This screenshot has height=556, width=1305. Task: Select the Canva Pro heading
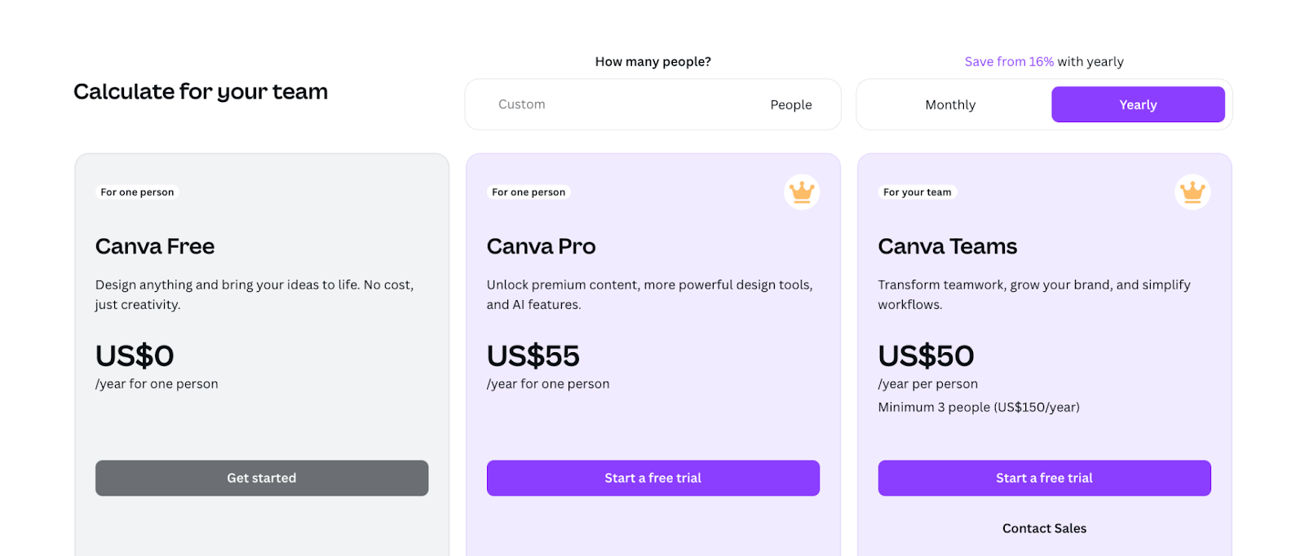click(541, 245)
